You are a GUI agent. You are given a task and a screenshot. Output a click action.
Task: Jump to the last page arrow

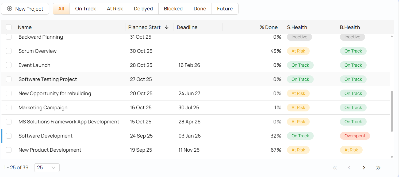point(378,168)
